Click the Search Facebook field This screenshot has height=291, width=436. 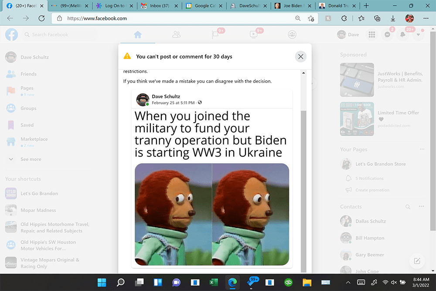pyautogui.click(x=60, y=34)
